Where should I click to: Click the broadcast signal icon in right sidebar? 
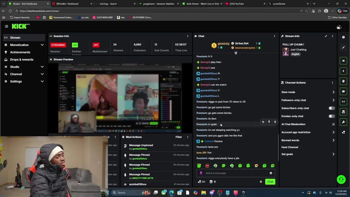(343, 102)
